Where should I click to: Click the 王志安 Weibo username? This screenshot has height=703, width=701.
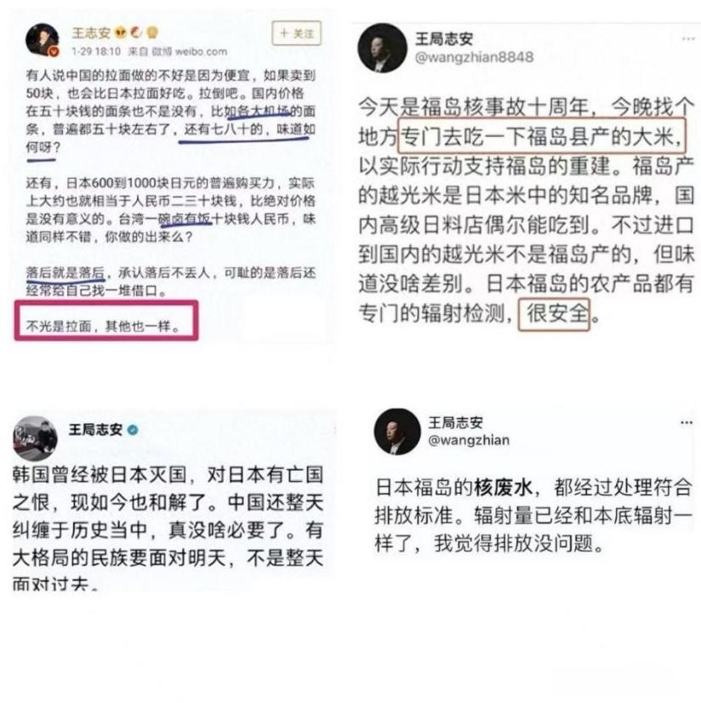91,33
